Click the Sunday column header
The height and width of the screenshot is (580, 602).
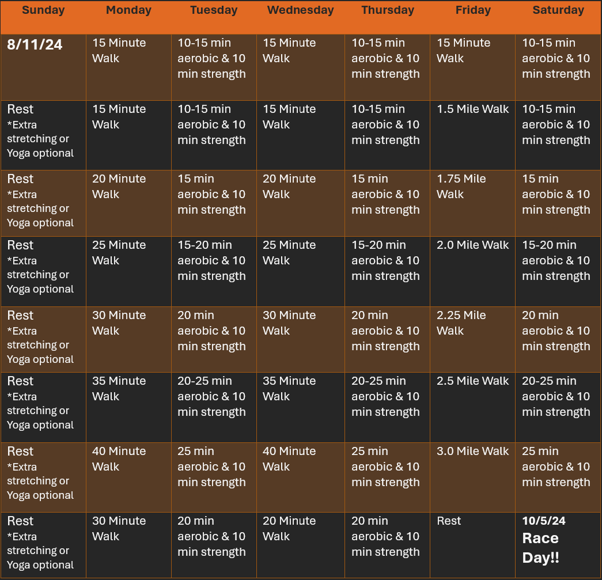[43, 17]
